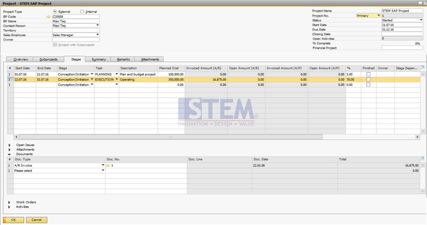427x225 pixels.
Task: Open the Status dropdown showing Started
Action: [x=421, y=20]
